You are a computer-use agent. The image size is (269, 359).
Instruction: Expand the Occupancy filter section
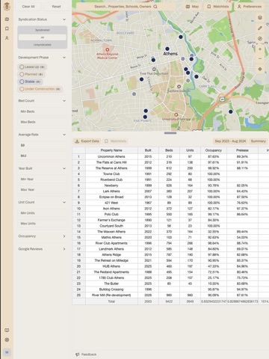tap(64, 236)
